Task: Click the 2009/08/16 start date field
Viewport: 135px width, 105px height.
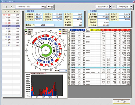Action: (x=103, y=7)
